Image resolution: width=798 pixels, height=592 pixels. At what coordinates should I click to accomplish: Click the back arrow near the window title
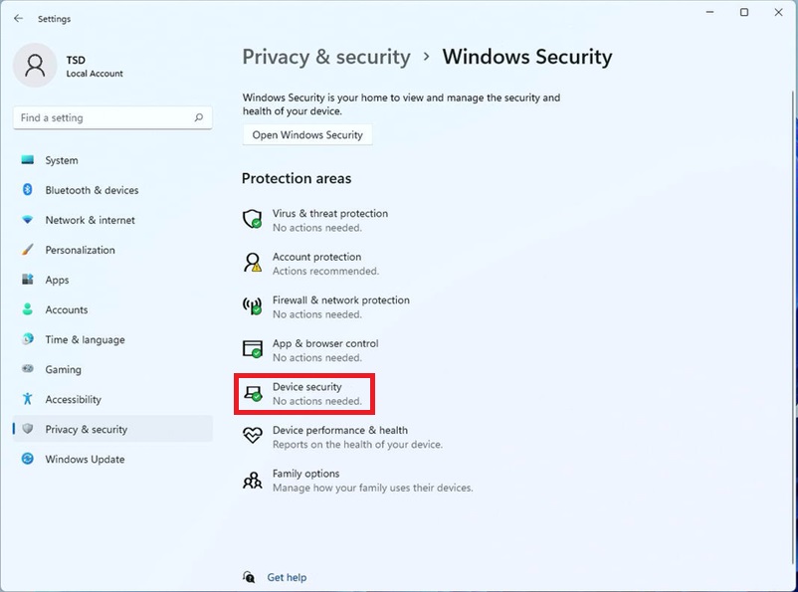[x=18, y=18]
